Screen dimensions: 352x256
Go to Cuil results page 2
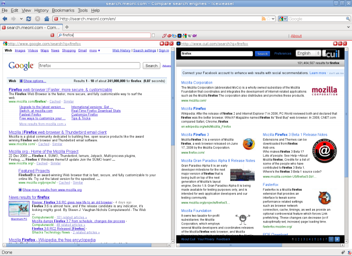[299, 239]
